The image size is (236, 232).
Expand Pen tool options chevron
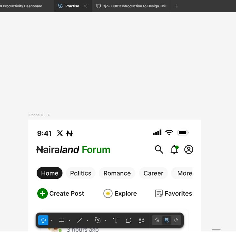coord(105,220)
